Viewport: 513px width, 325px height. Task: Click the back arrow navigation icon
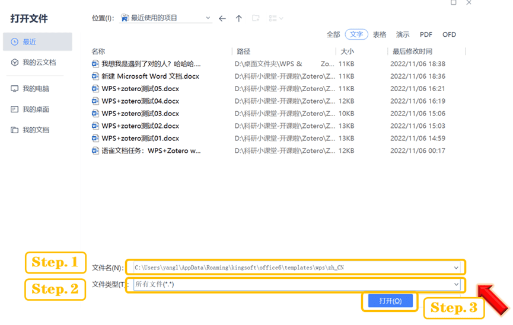(222, 18)
